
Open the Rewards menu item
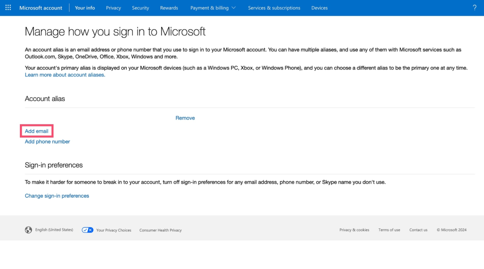pyautogui.click(x=169, y=8)
